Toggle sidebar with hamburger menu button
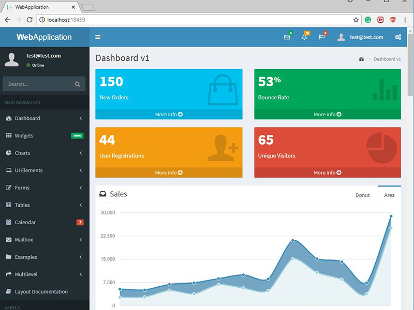This screenshot has height=310, width=414. coord(98,37)
